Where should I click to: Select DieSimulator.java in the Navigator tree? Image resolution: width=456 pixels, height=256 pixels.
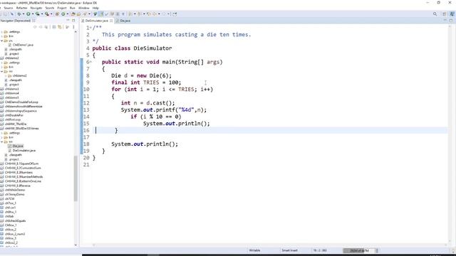point(24,150)
